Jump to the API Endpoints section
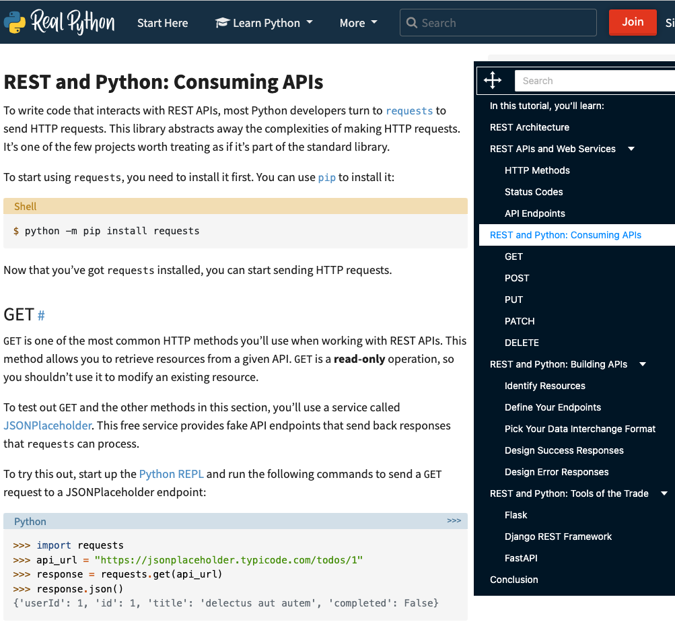The width and height of the screenshot is (675, 622). (x=534, y=213)
